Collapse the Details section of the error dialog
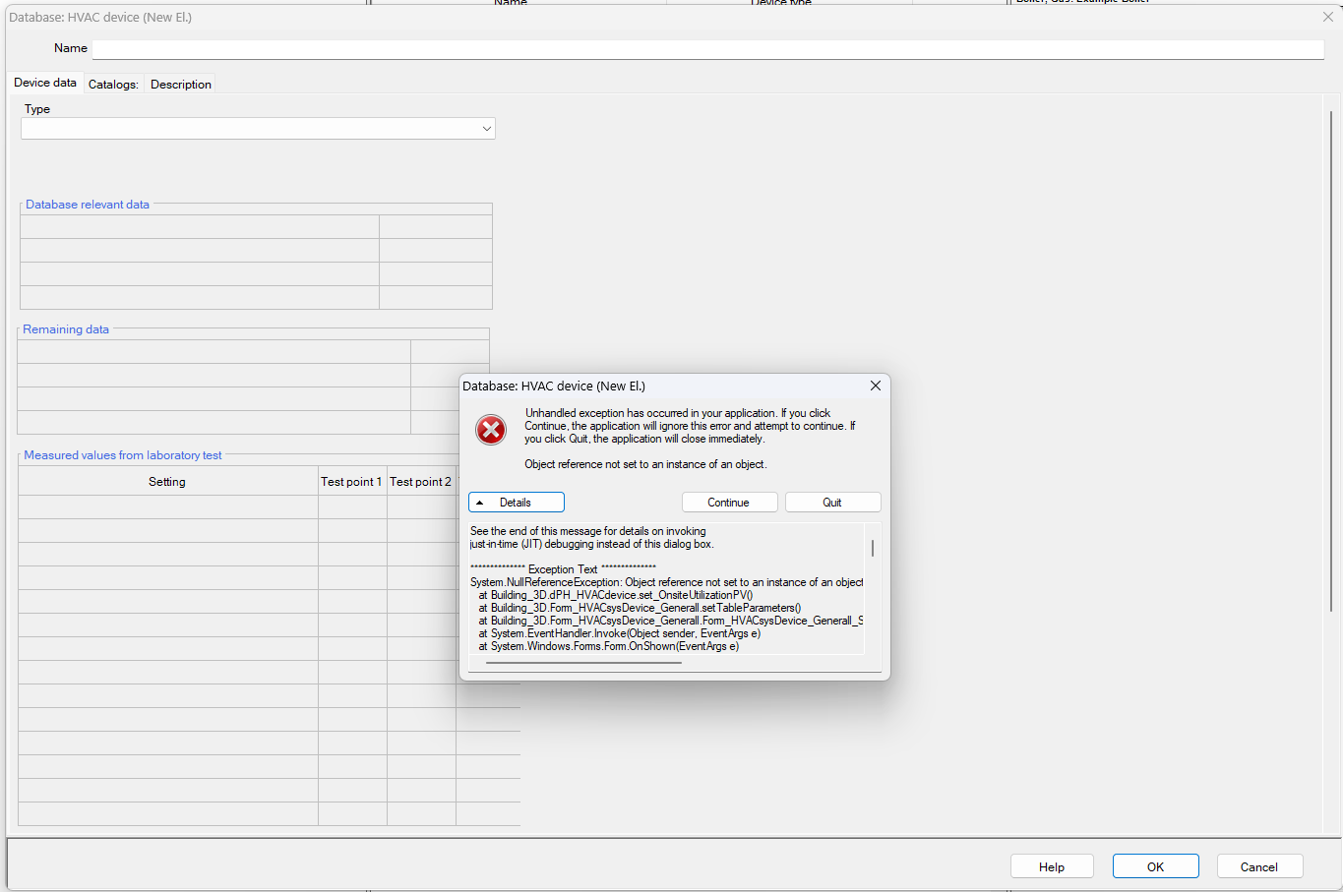The height and width of the screenshot is (892, 1343). pos(516,502)
